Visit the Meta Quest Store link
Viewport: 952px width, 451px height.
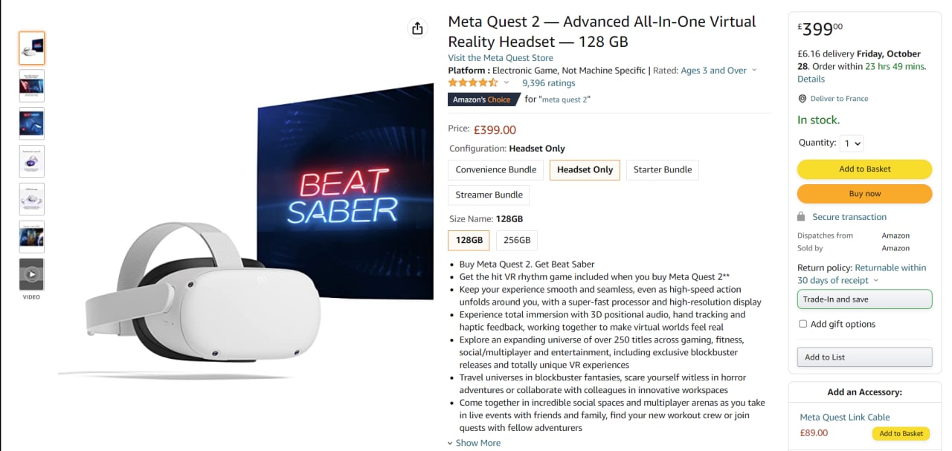[500, 58]
